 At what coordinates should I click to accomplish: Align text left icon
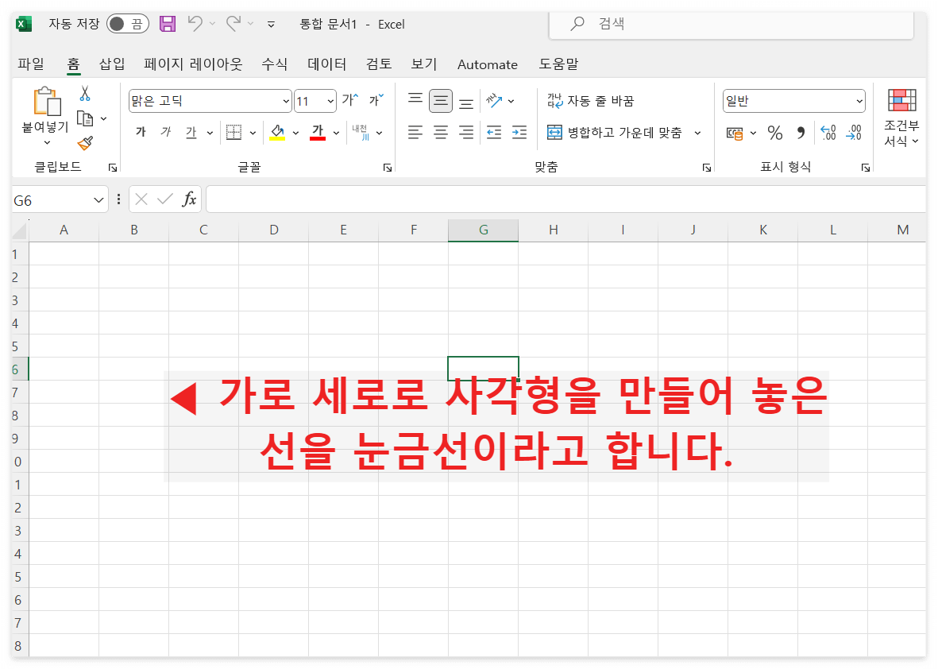click(415, 132)
